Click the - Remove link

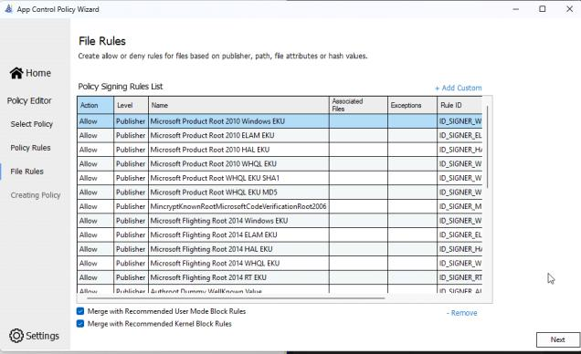[x=461, y=313]
